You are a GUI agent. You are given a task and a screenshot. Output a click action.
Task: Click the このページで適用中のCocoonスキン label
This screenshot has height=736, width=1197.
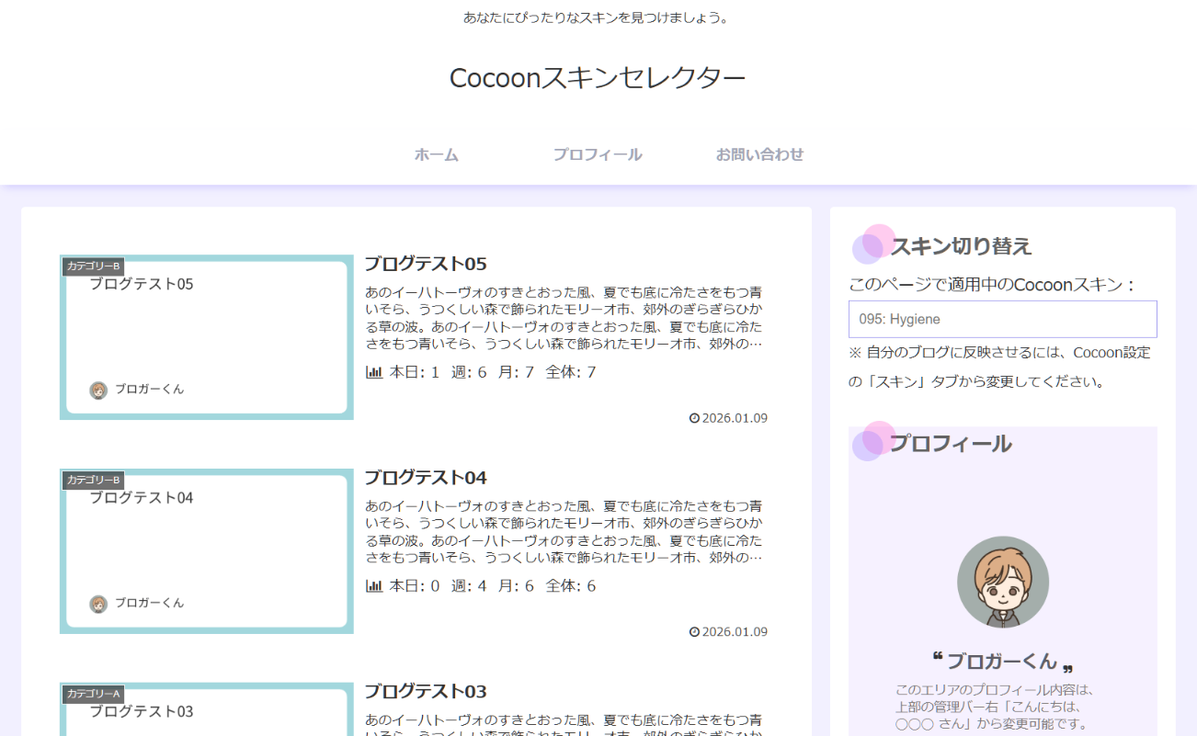(x=993, y=285)
